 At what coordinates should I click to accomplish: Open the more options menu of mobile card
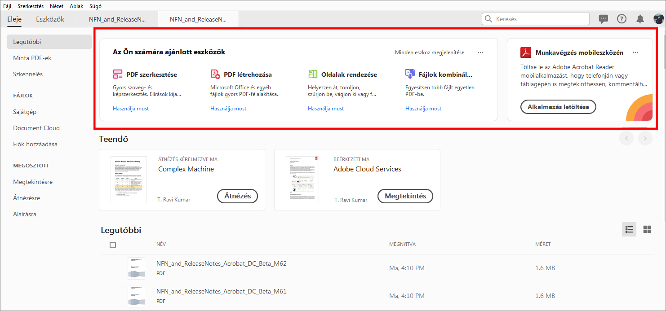coord(635,53)
